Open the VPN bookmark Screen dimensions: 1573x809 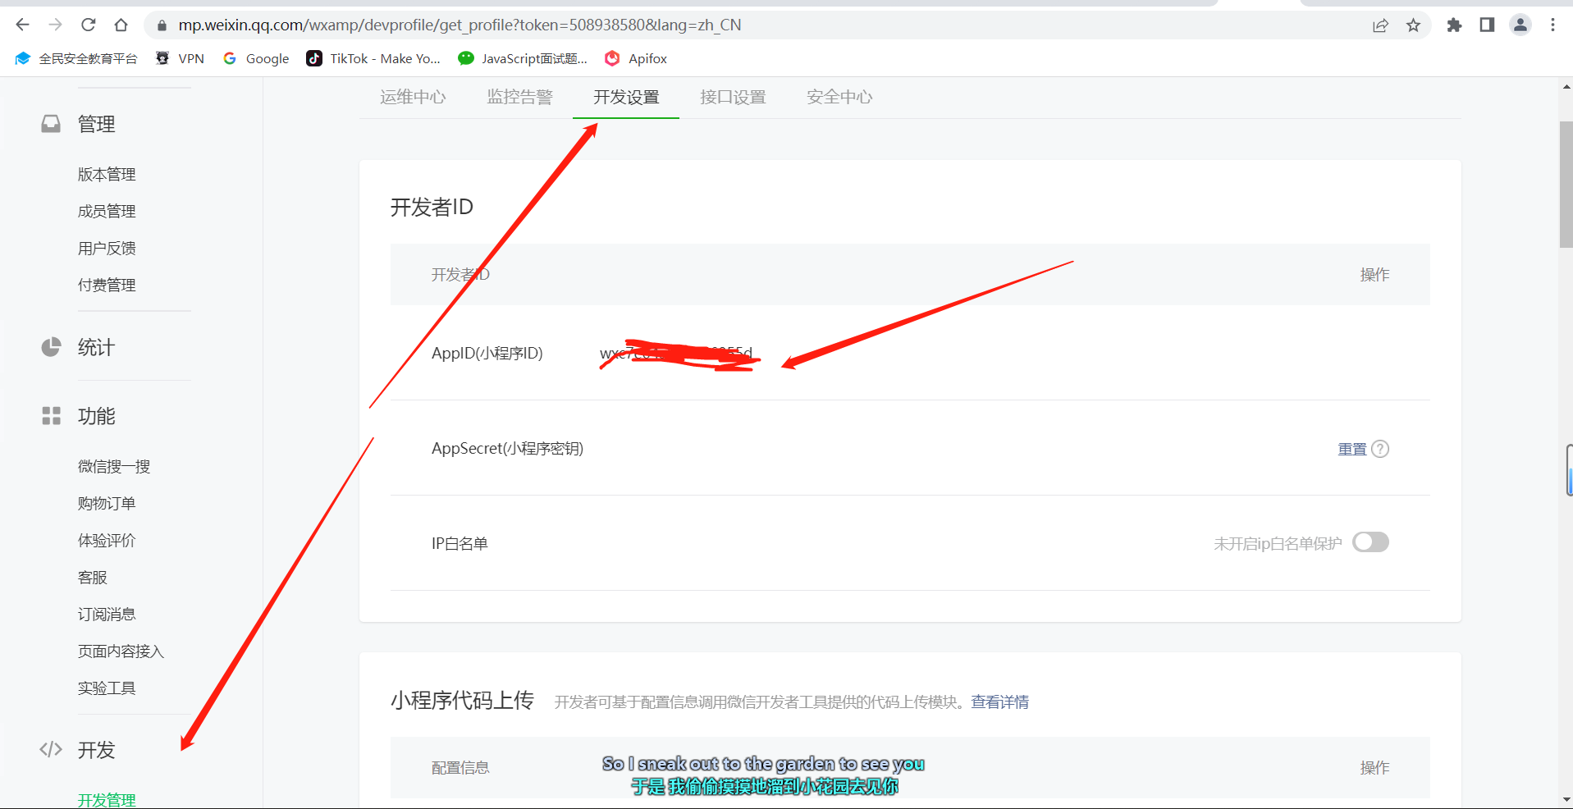click(180, 58)
